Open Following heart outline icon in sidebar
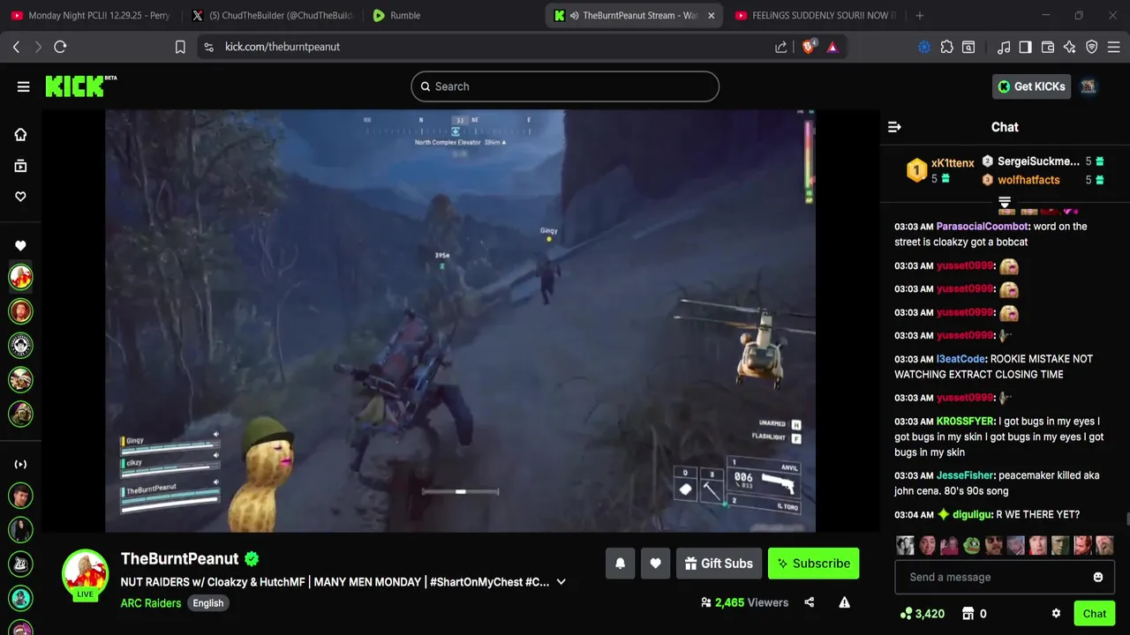Image resolution: width=1130 pixels, height=635 pixels. [x=20, y=197]
